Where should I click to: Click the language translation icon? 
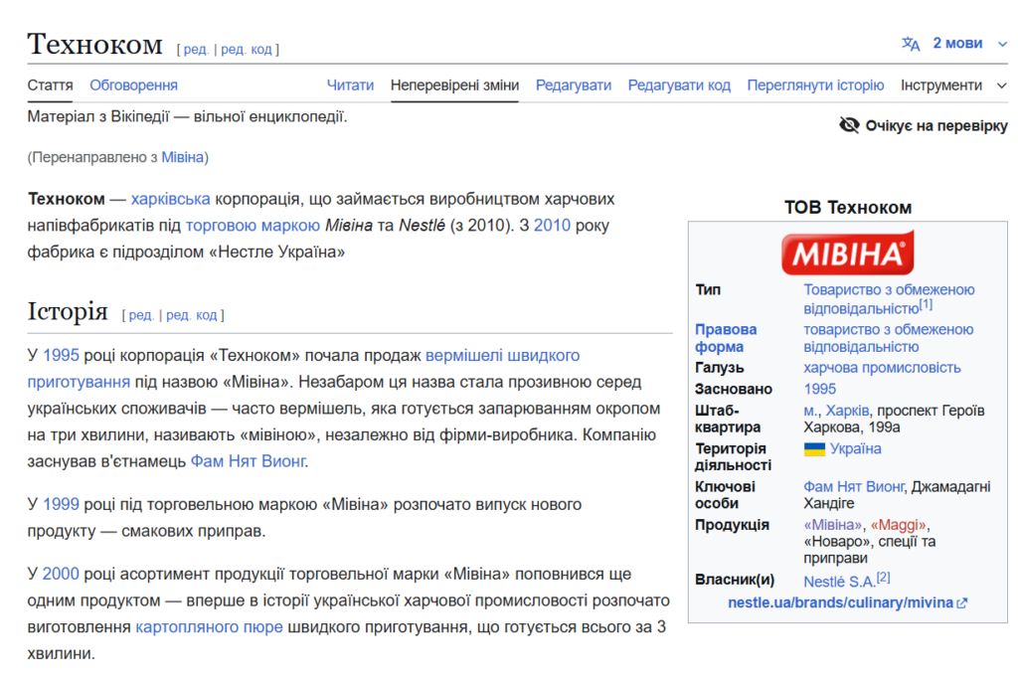click(x=911, y=44)
